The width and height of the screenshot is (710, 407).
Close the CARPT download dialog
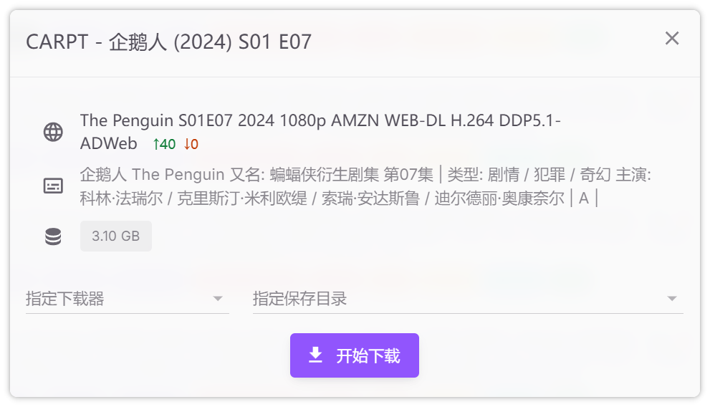tap(671, 39)
